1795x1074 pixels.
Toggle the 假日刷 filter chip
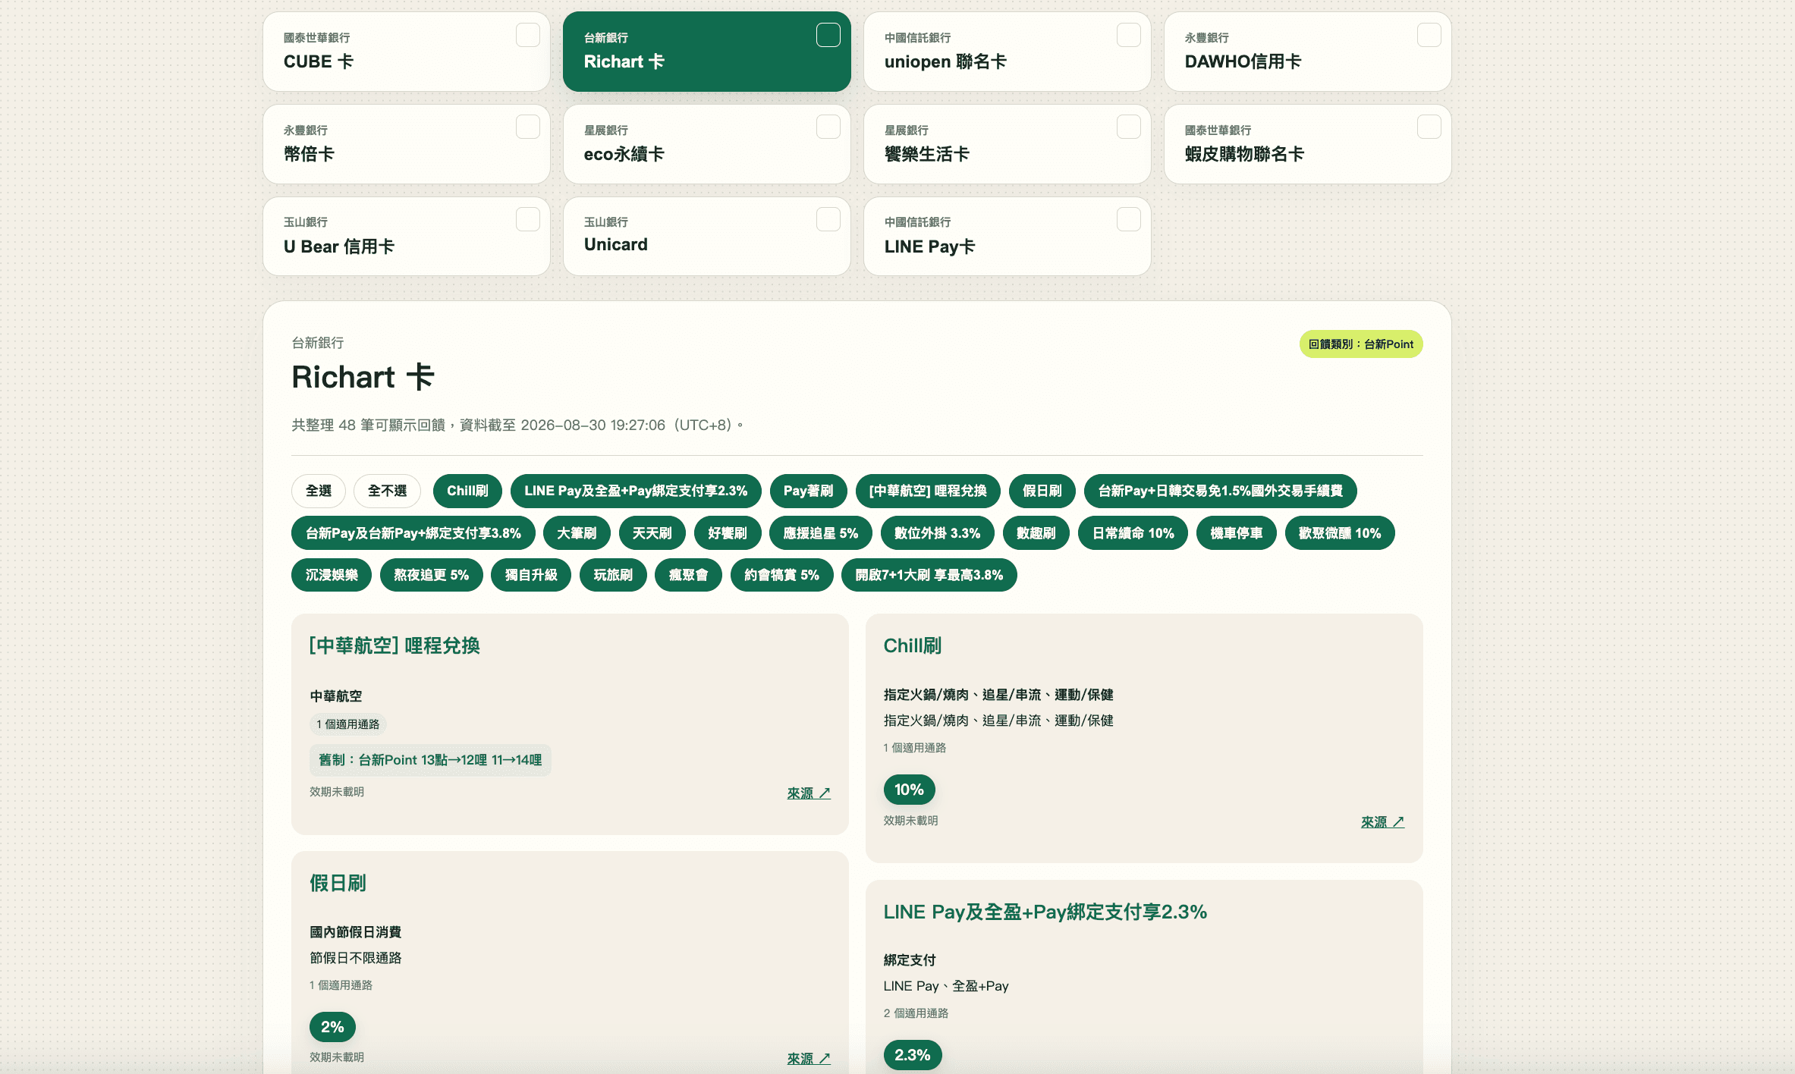point(1042,491)
